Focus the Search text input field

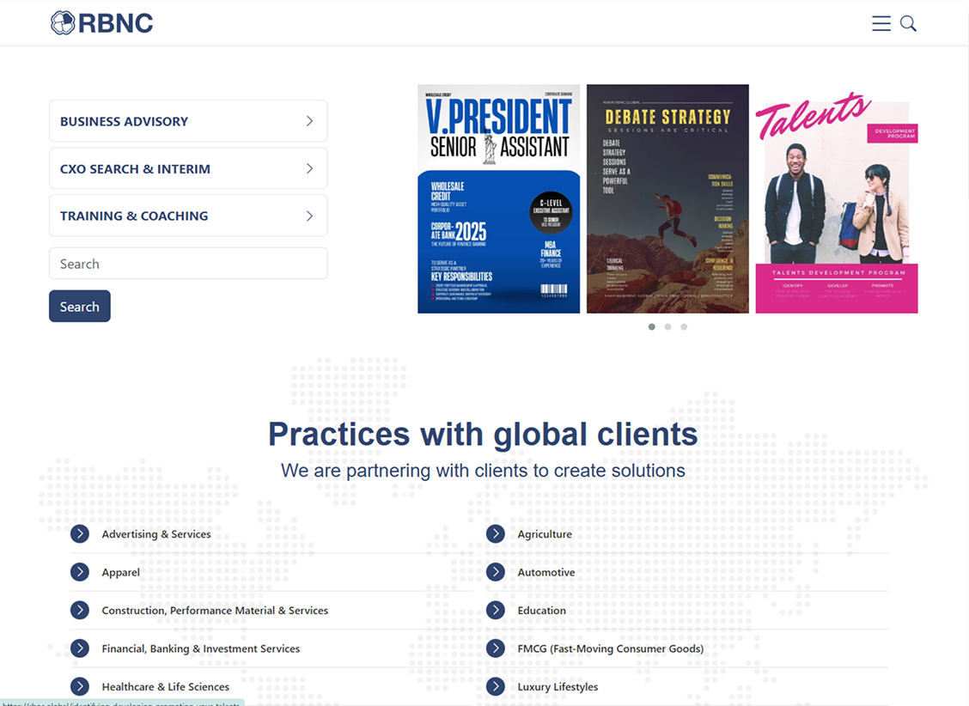tap(188, 264)
